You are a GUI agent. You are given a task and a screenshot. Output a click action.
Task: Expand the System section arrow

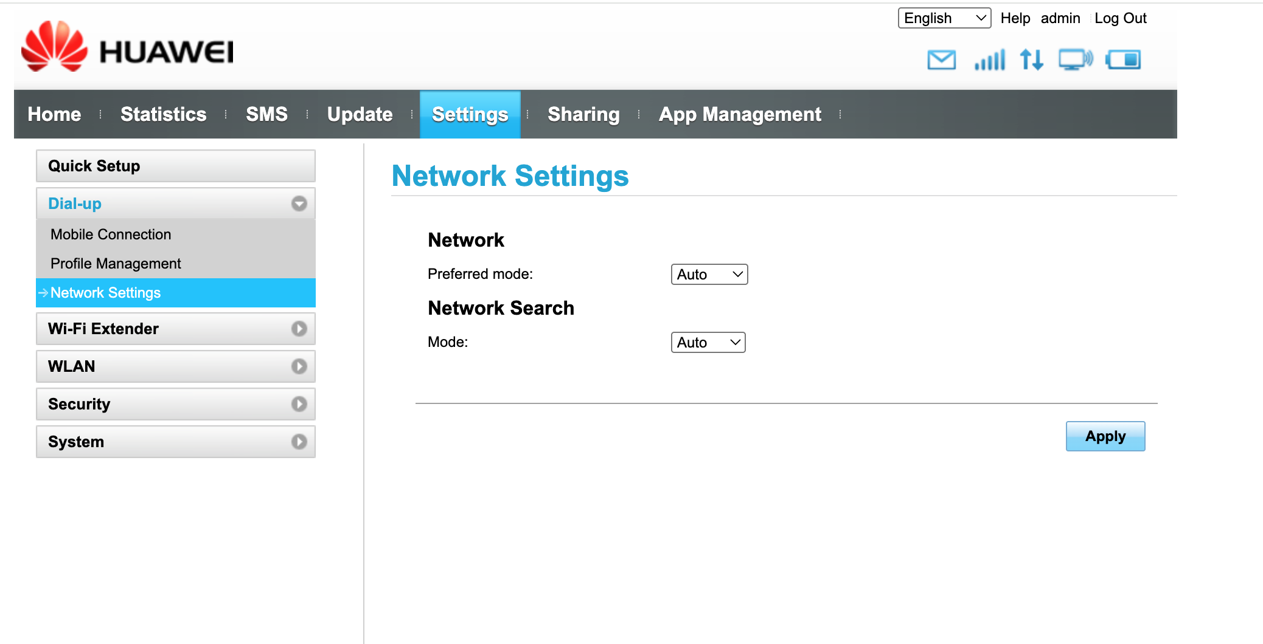[x=299, y=442]
